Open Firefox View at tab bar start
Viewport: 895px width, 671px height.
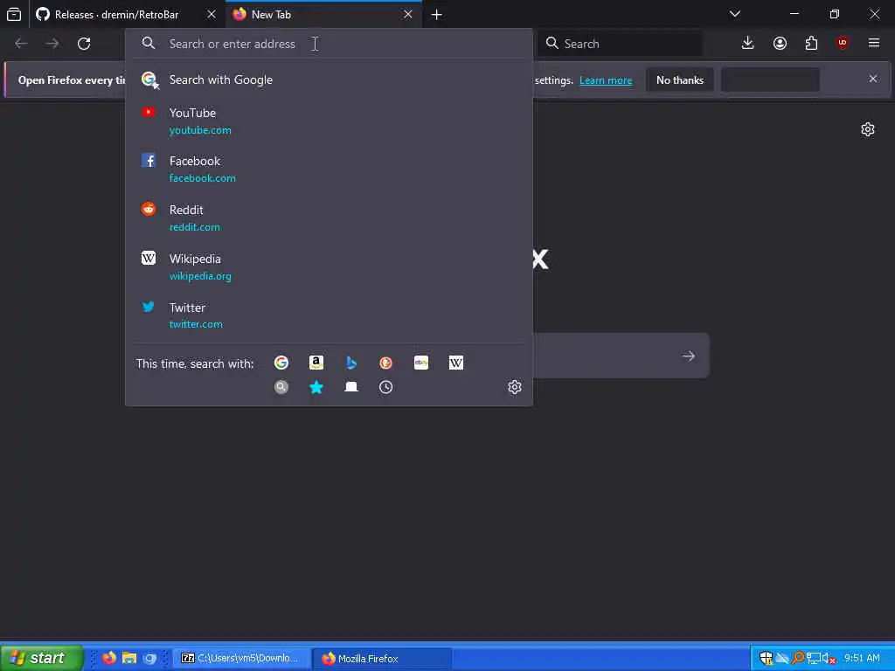[14, 14]
